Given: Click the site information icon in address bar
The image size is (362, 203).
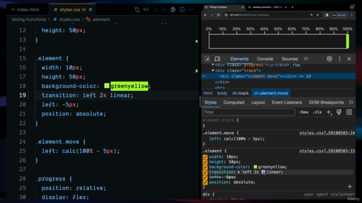Looking at the screenshot, I should click(226, 15).
